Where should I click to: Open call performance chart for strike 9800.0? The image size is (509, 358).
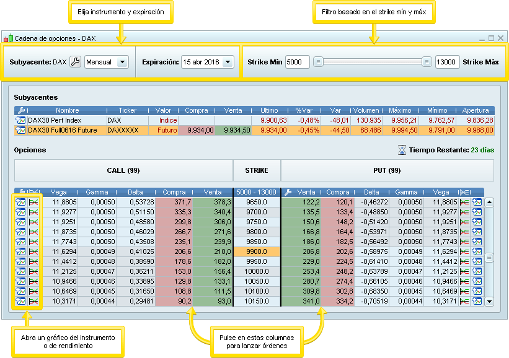click(33, 232)
